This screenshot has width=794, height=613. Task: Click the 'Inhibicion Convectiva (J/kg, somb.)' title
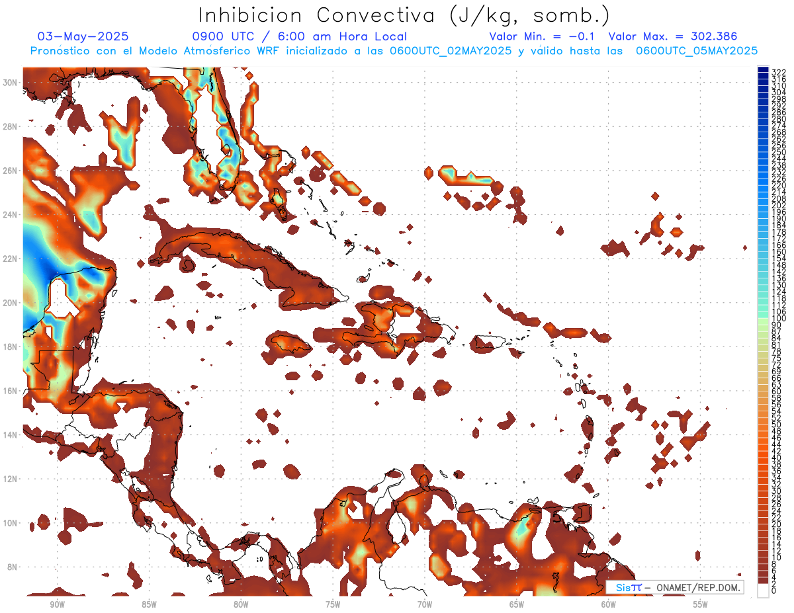pos(404,16)
